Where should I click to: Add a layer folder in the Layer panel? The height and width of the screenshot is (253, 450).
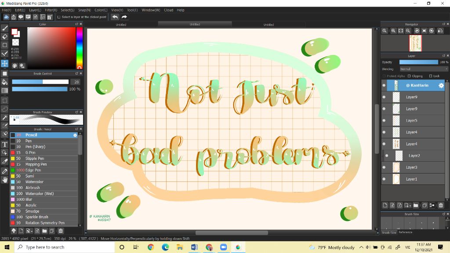(x=416, y=205)
